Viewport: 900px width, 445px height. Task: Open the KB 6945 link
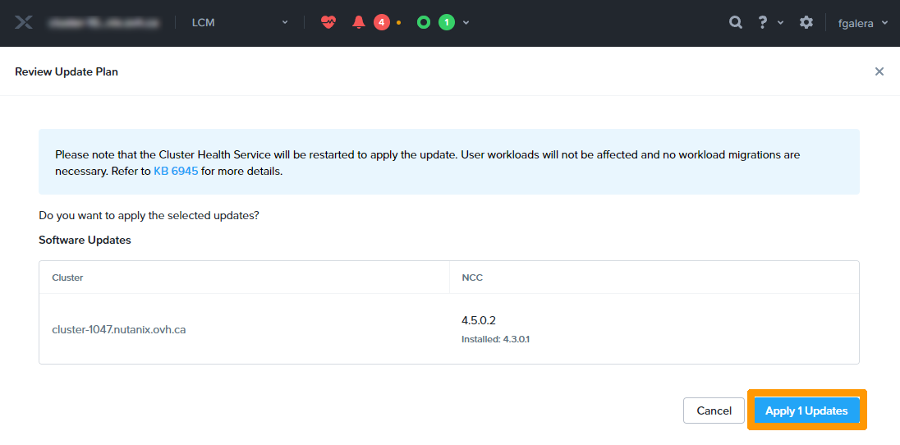tap(176, 172)
